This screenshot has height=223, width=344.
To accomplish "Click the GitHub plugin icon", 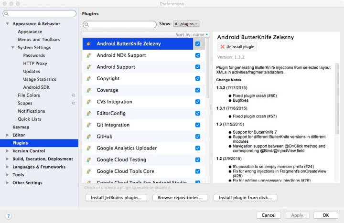I will [x=89, y=137].
